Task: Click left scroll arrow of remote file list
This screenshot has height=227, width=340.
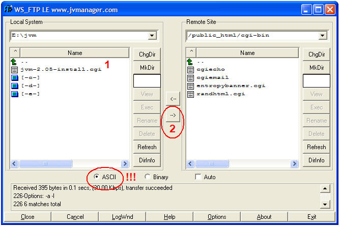Action: (190, 163)
